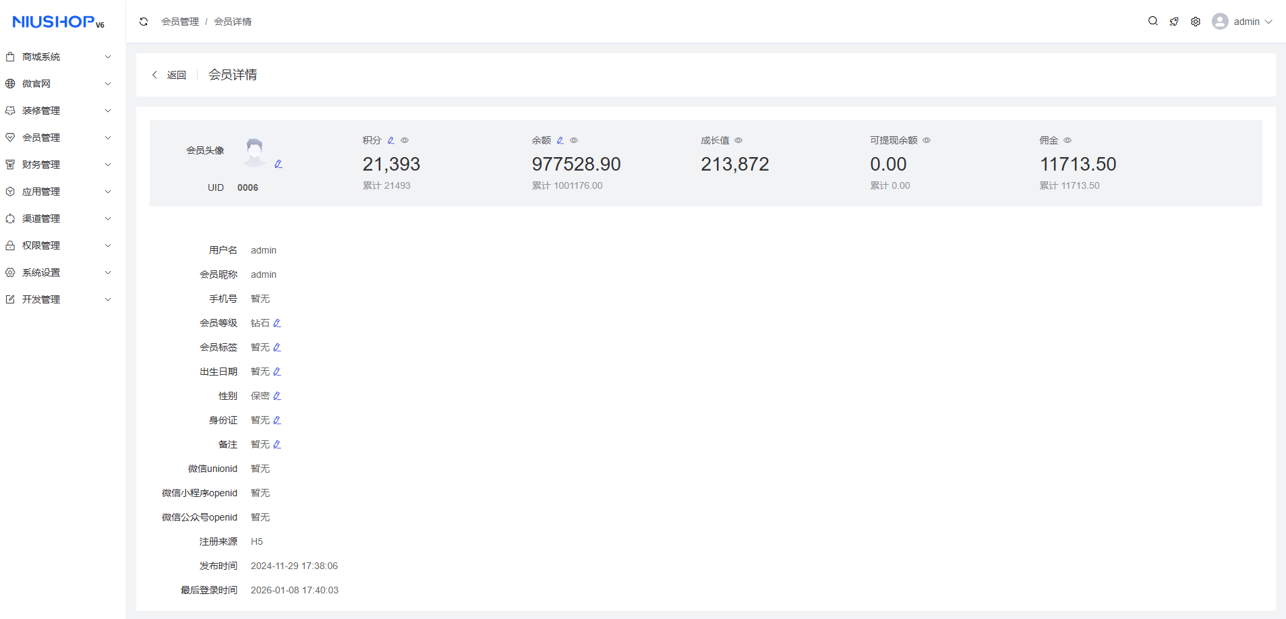Click the NIUSHOP logo
1286x619 pixels.
pos(58,22)
